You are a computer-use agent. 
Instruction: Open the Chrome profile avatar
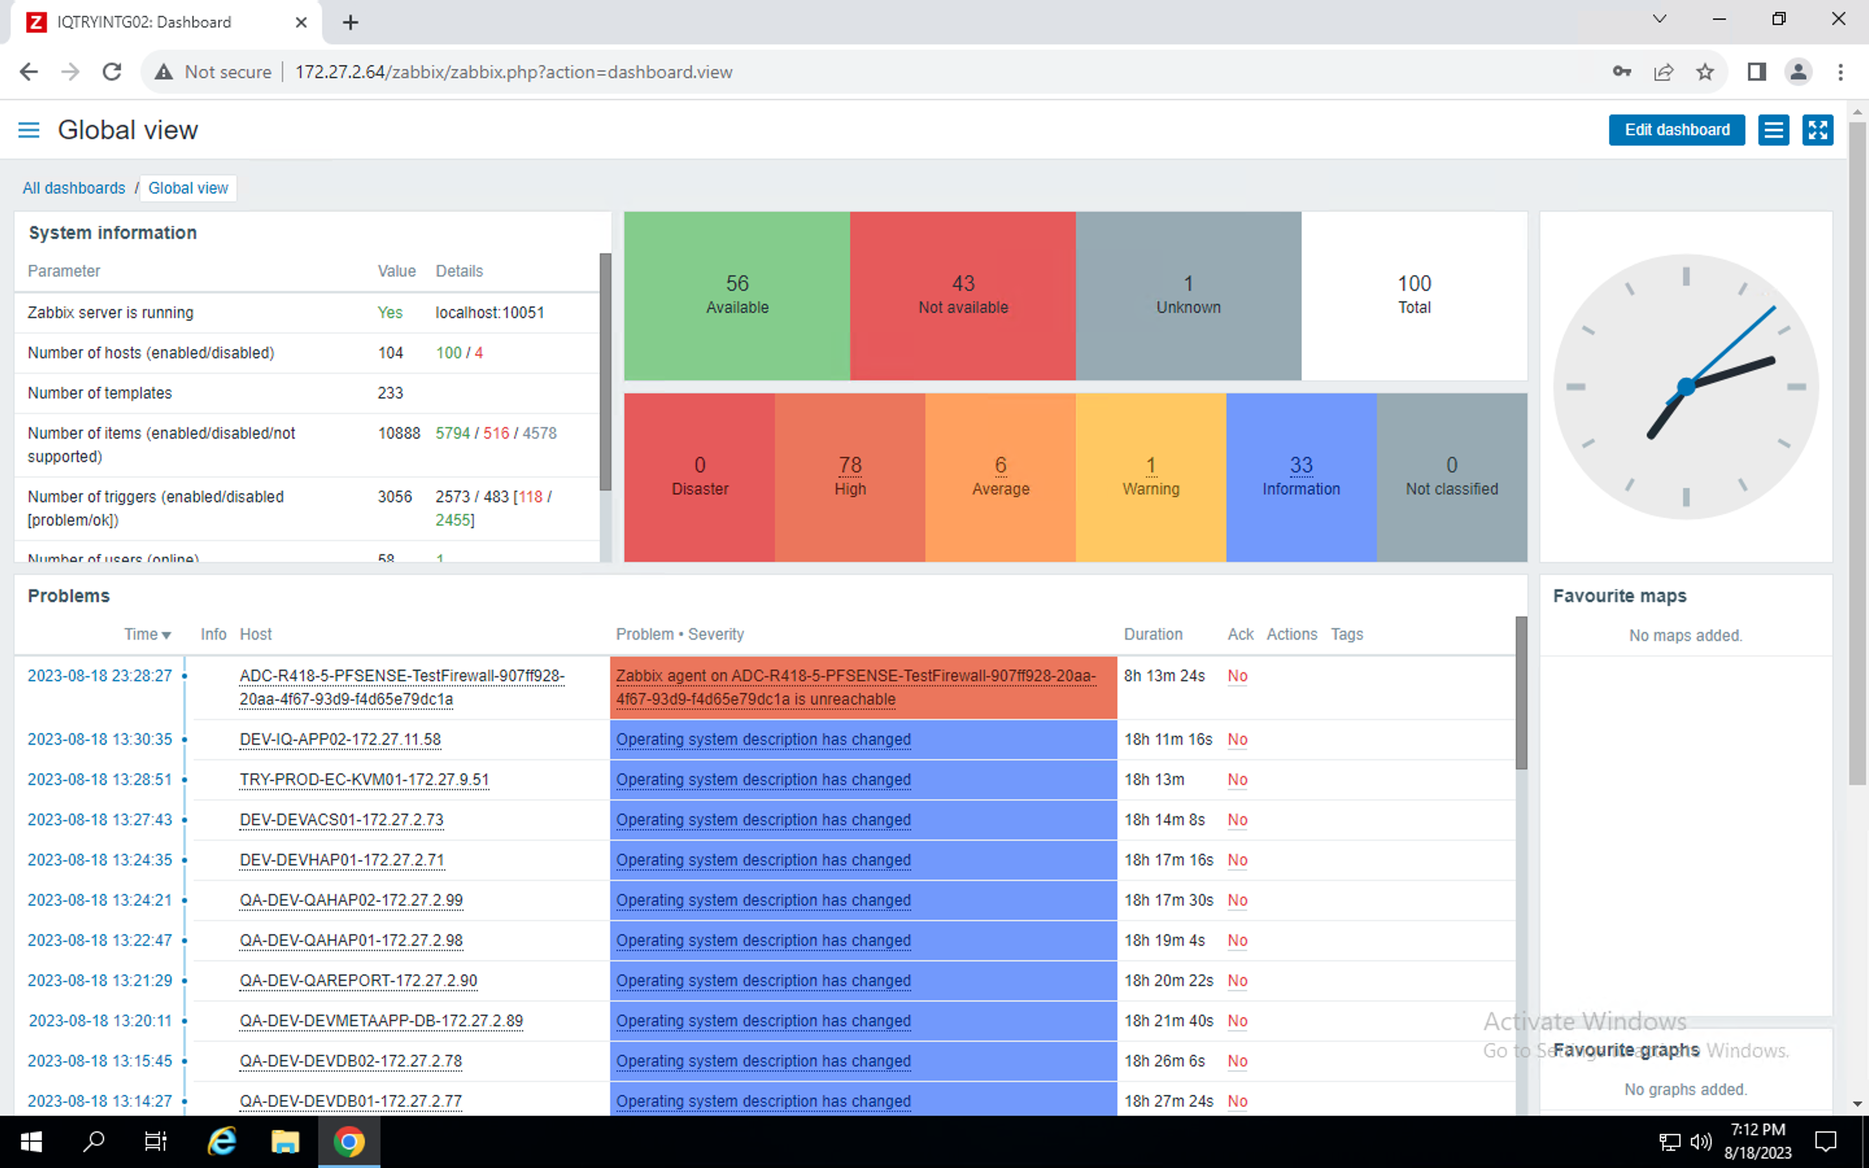coord(1798,72)
